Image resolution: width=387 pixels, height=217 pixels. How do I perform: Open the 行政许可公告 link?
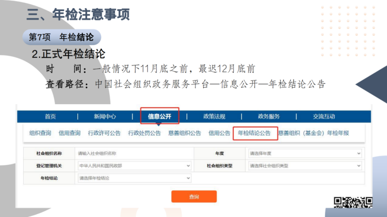[x=104, y=133]
